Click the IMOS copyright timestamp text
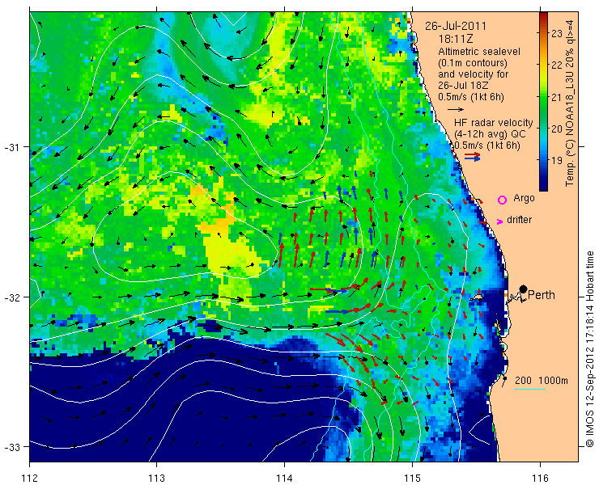The width and height of the screenshot is (599, 485). pyautogui.click(x=590, y=349)
